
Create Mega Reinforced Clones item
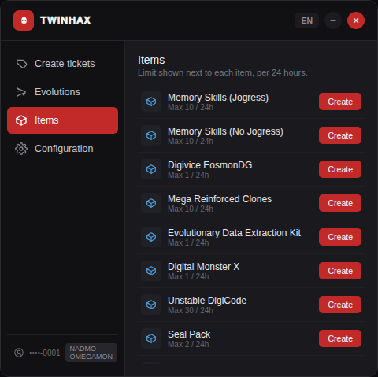340,203
